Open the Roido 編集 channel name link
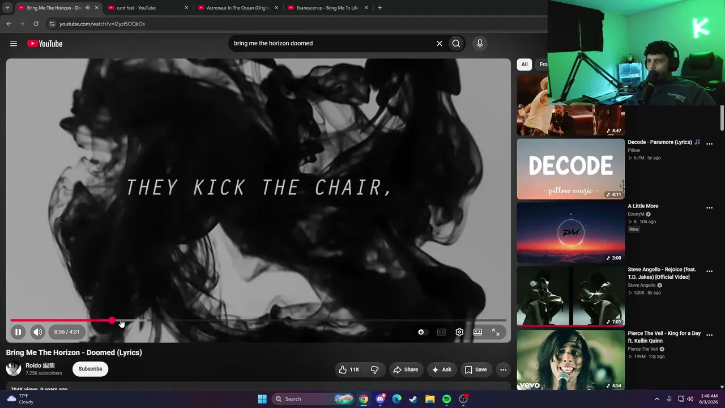725x408 pixels. [40, 365]
